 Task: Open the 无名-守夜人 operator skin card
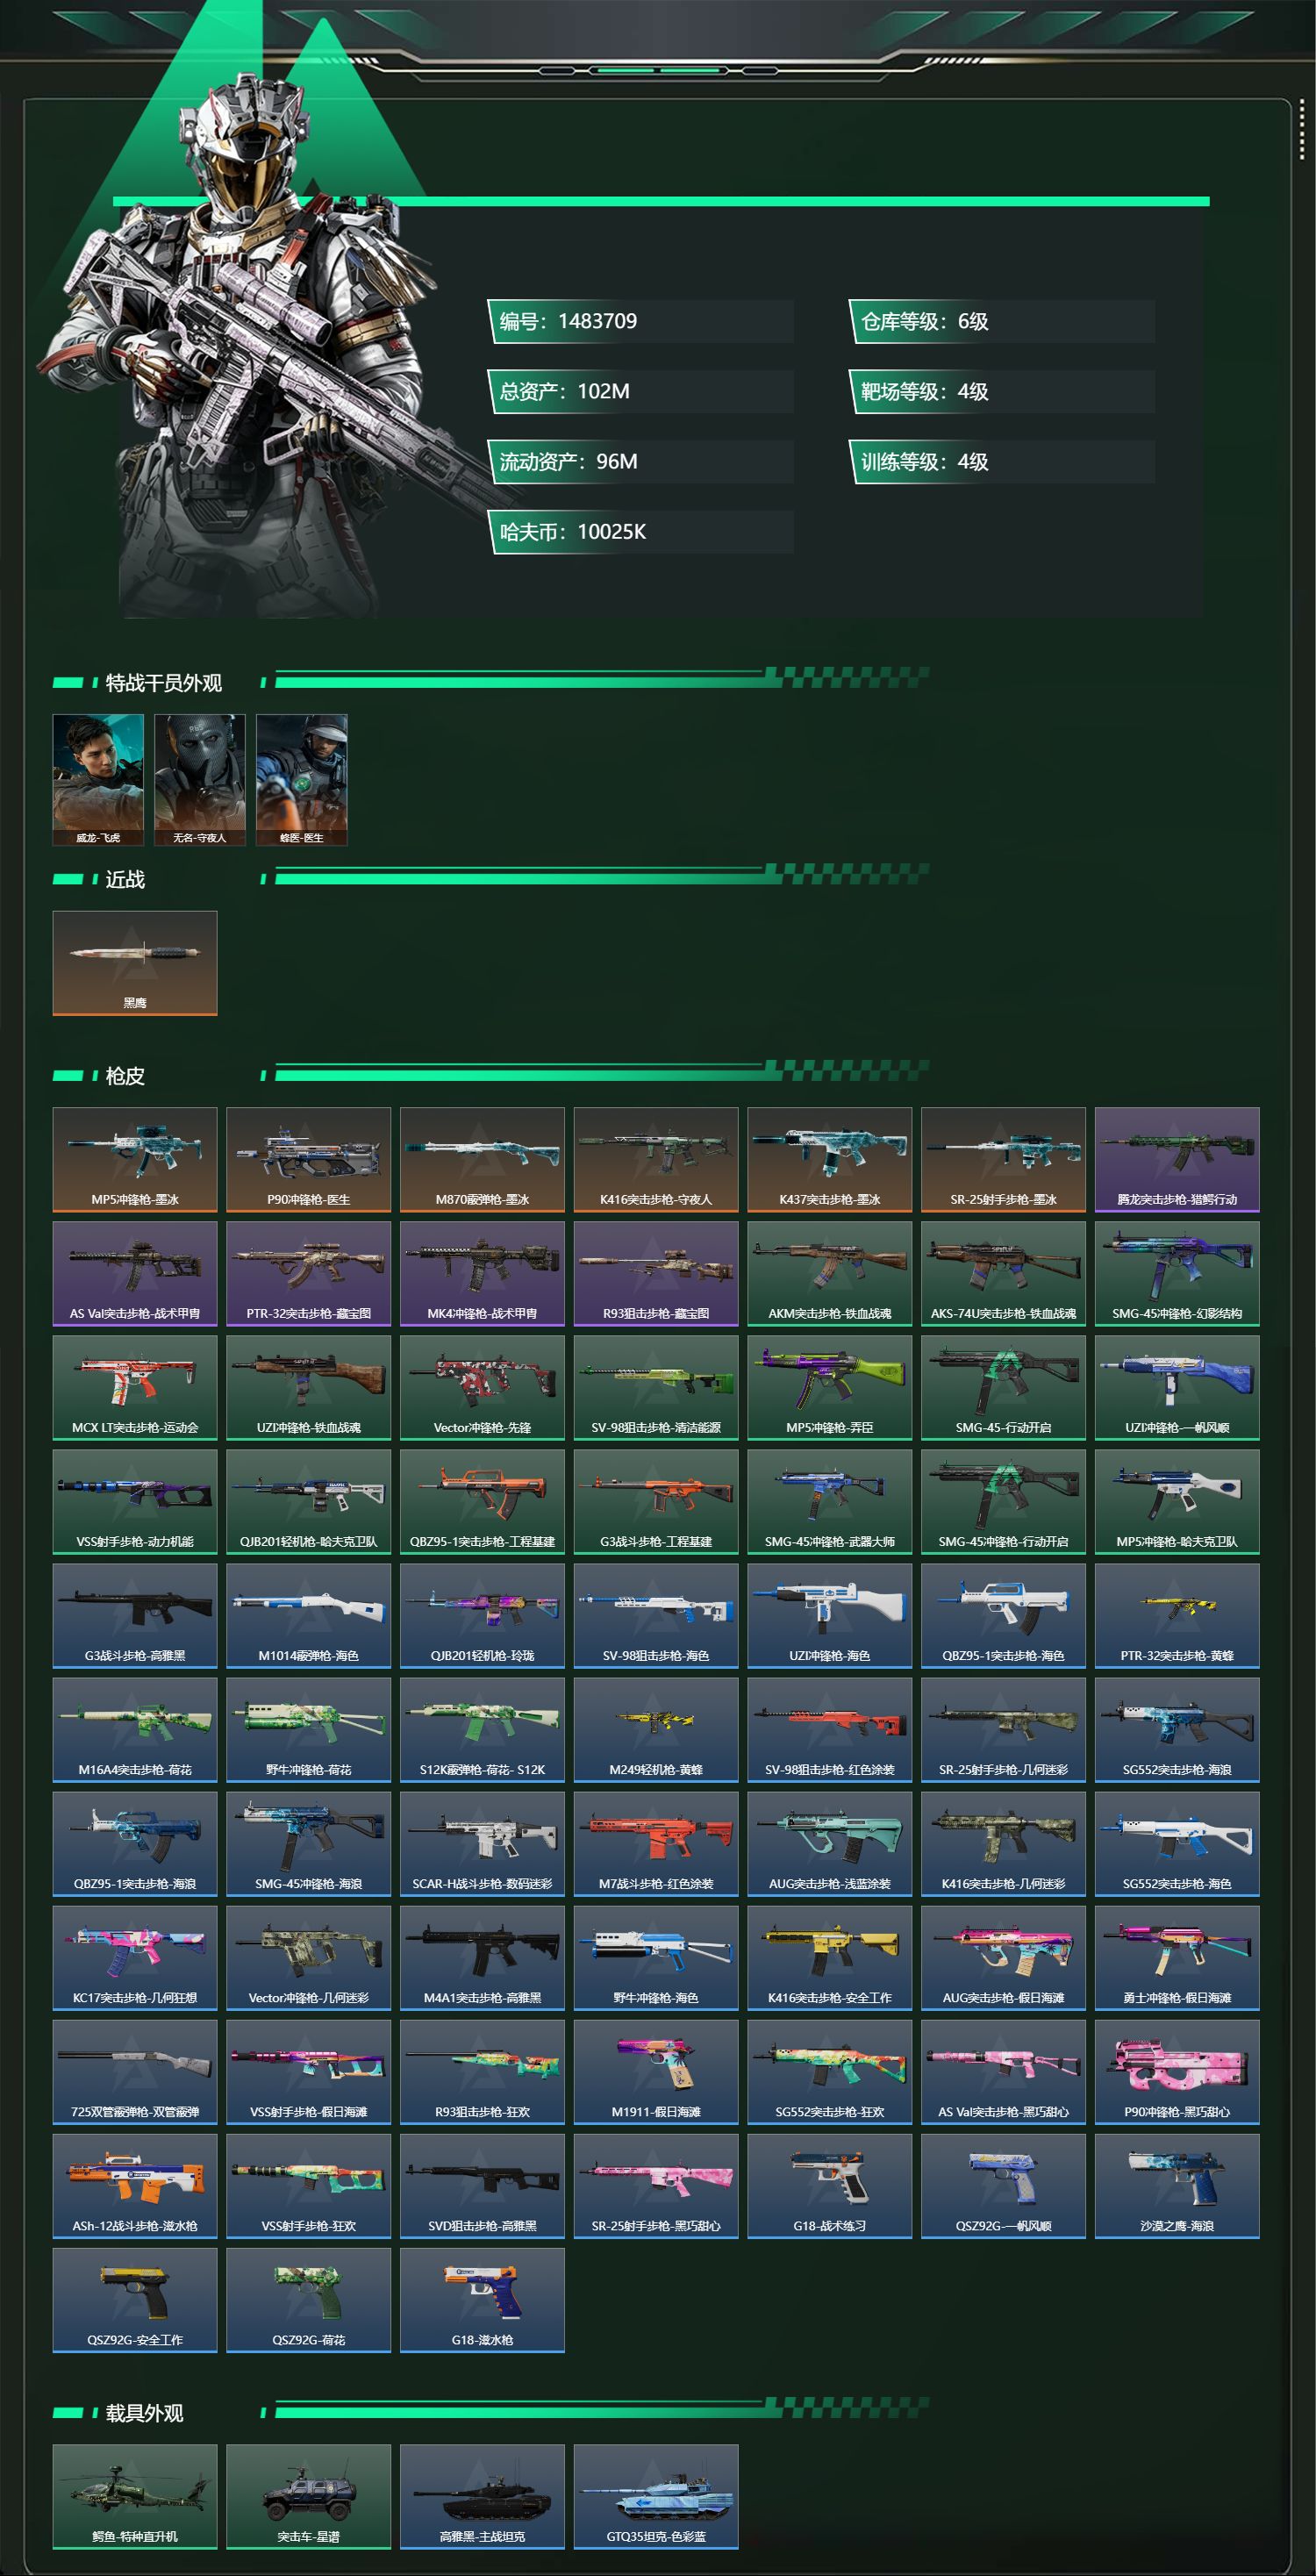[x=200, y=780]
